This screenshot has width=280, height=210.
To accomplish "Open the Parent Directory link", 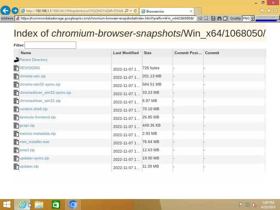I will (x=33, y=60).
